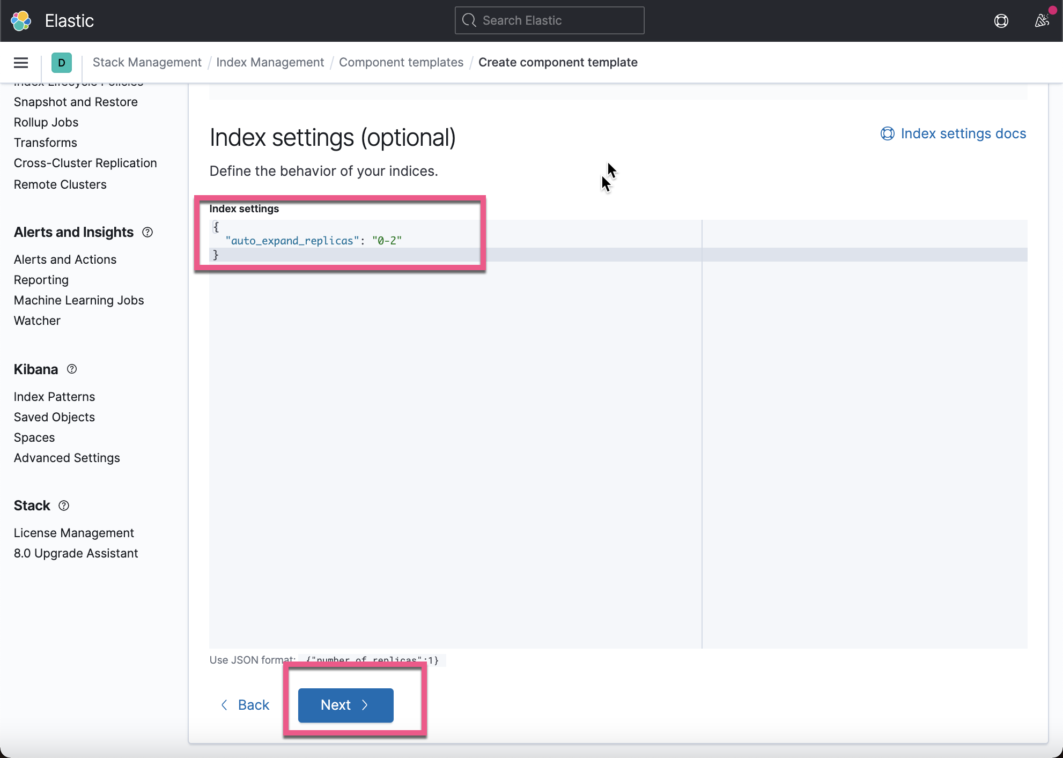Open the D space avatar selector
The image size is (1063, 758).
(x=62, y=62)
